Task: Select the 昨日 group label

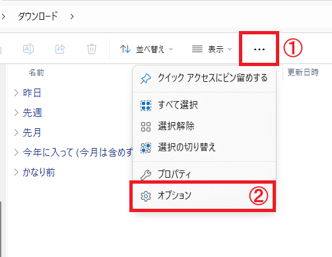Action: coord(32,93)
